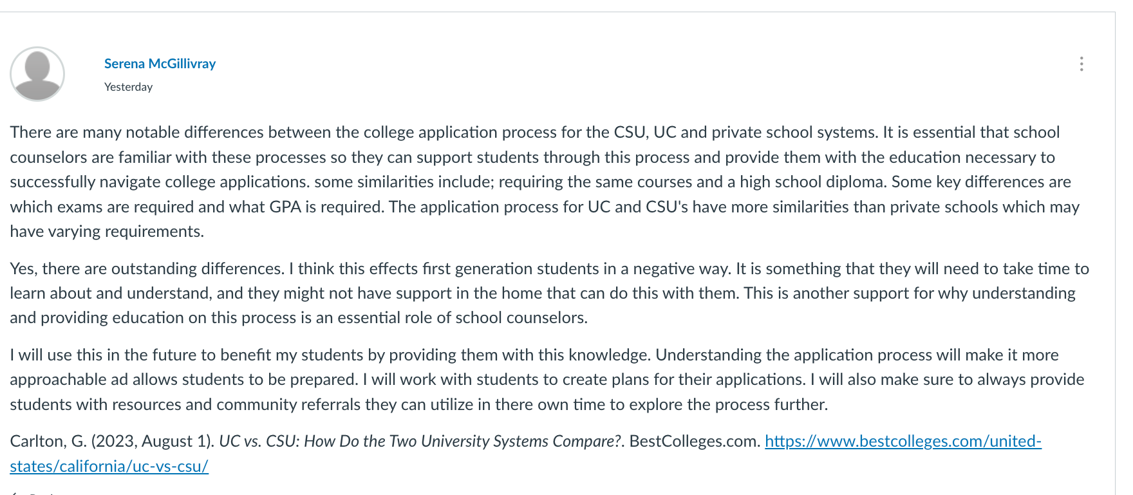
Task: Click Serena McGillivray's profile avatar
Action: (37, 73)
